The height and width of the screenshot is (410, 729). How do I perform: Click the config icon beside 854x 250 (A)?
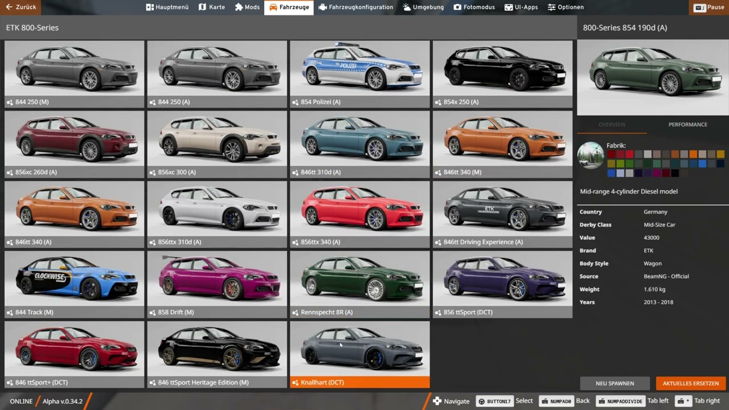[438, 102]
